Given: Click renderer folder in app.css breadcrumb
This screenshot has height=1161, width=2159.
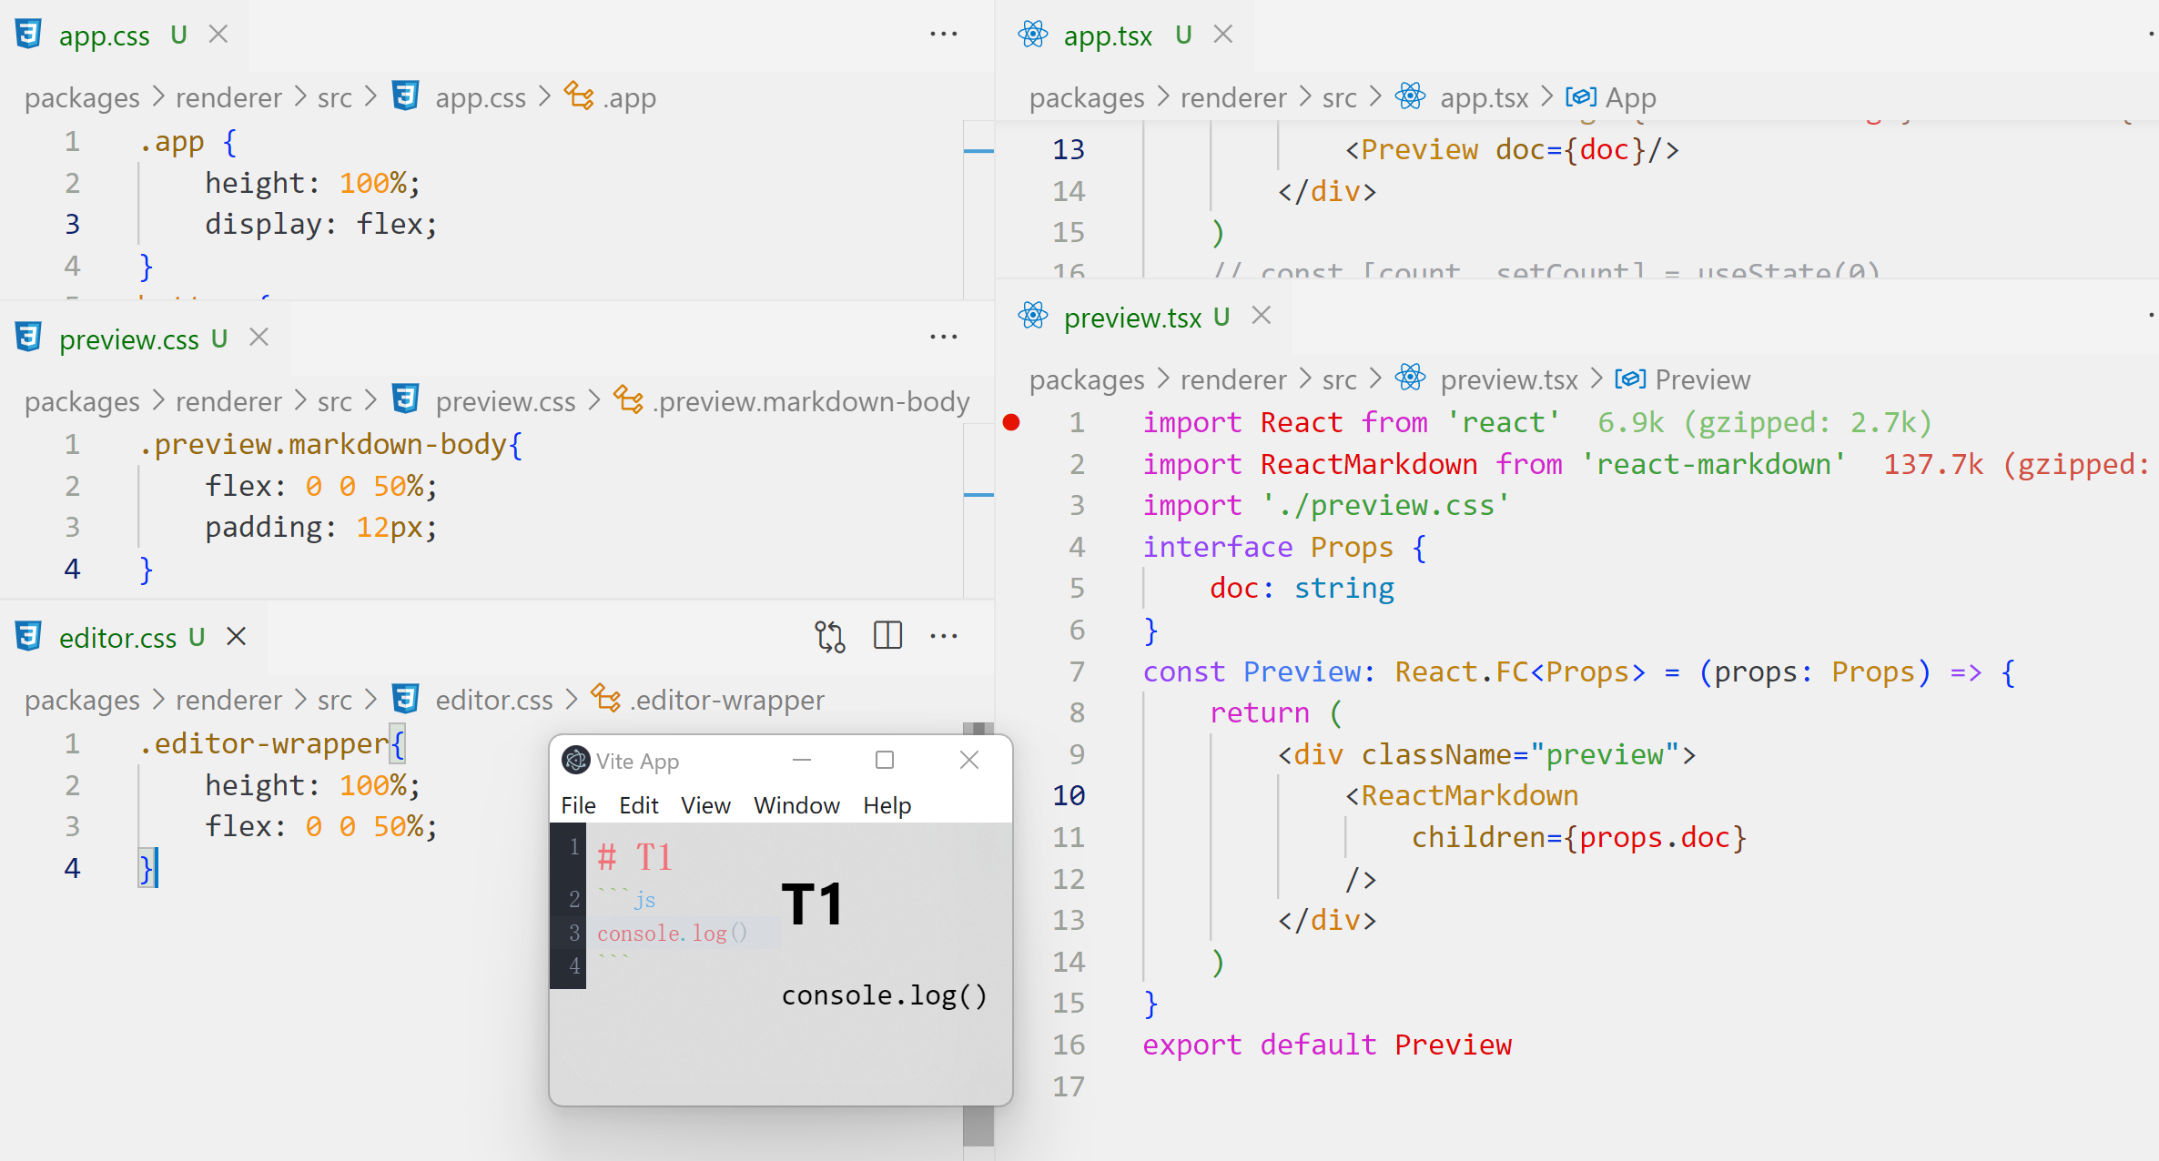Looking at the screenshot, I should tap(228, 97).
